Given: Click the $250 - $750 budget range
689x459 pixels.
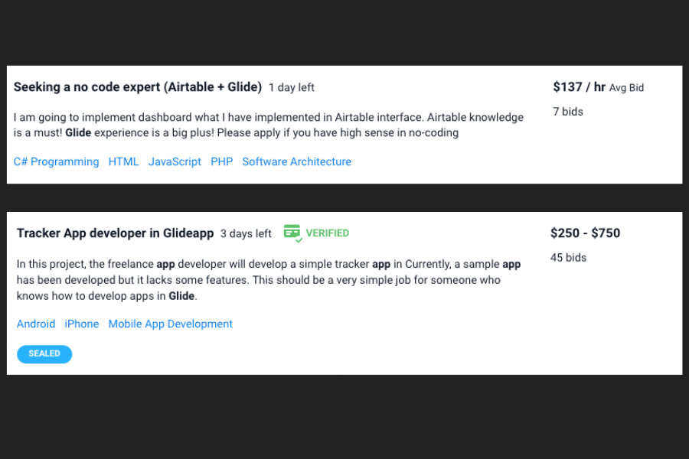Looking at the screenshot, I should (x=586, y=233).
